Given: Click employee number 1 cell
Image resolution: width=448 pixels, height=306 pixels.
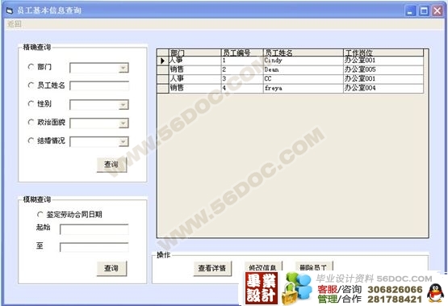Looking at the screenshot, I should (242, 61).
